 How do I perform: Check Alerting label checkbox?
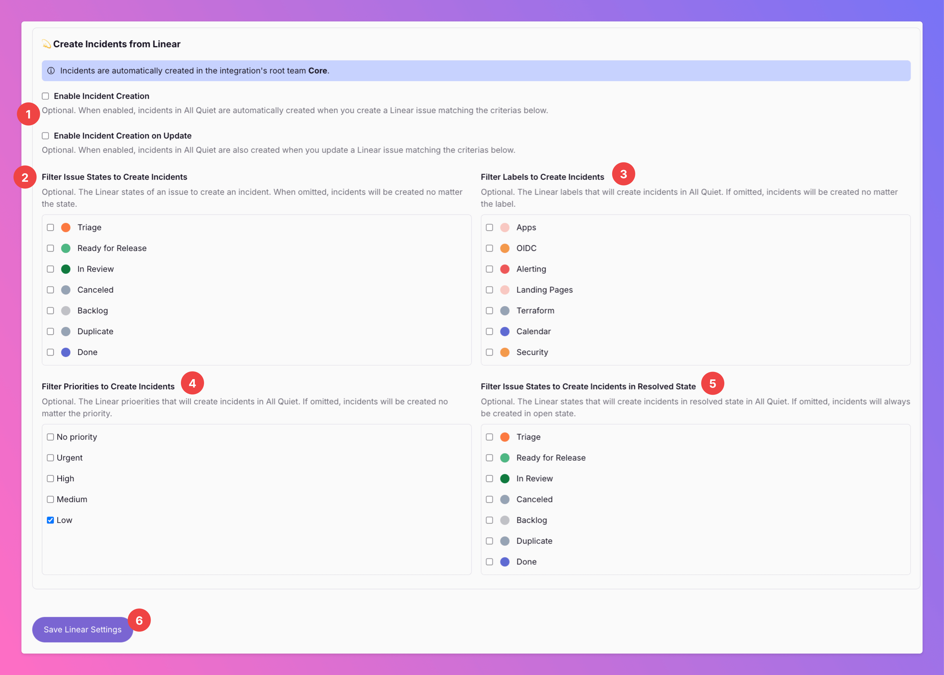489,269
